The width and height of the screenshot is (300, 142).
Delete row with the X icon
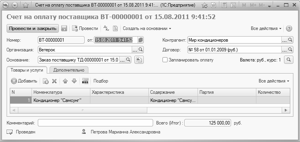(54, 81)
